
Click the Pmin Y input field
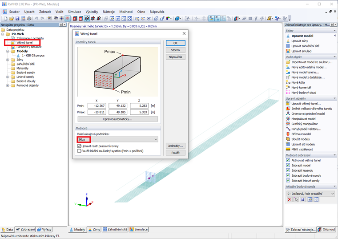click(118, 106)
